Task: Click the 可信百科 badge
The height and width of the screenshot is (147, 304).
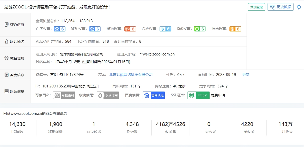Action: tap(64, 95)
